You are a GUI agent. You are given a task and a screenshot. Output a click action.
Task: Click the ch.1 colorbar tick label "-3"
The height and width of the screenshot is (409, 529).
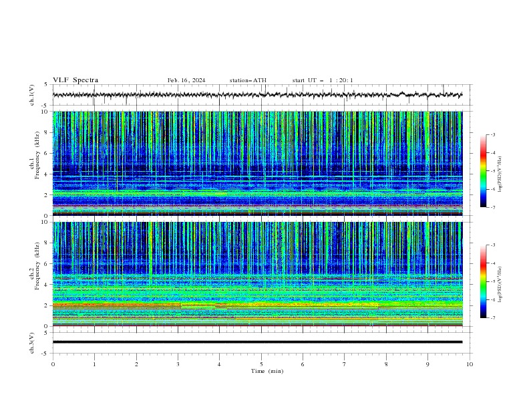(x=492, y=134)
